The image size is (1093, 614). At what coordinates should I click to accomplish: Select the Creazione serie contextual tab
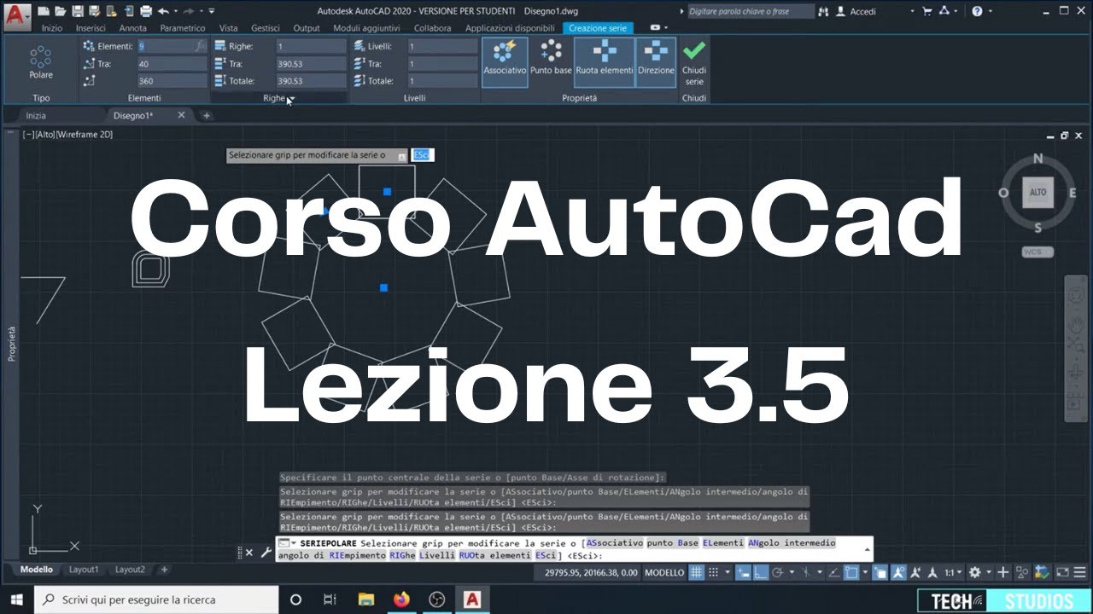pyautogui.click(x=598, y=28)
